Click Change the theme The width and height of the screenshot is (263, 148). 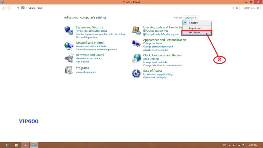(x=153, y=43)
